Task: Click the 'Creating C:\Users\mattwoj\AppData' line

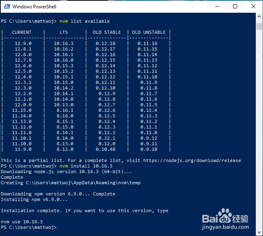Action: (71, 183)
